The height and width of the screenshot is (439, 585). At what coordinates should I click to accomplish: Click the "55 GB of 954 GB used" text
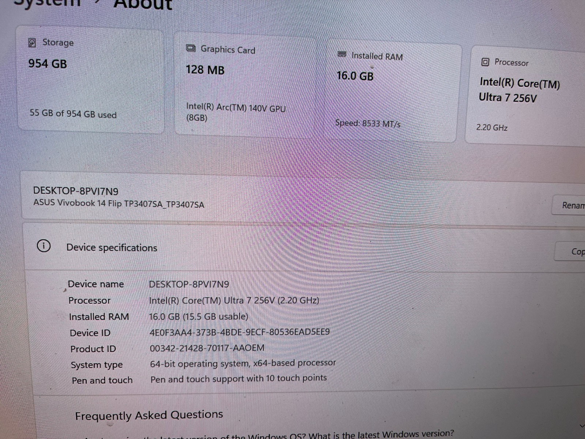(x=73, y=114)
